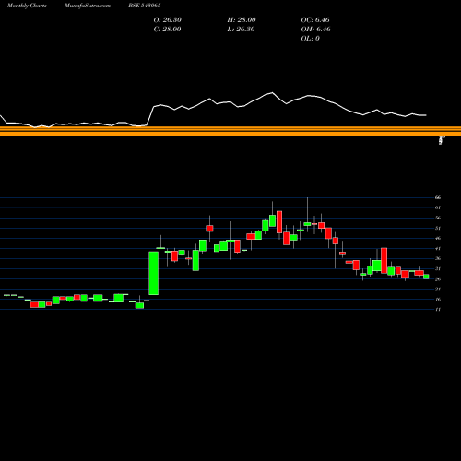
Task: Click the 36 price axis label
Action: coord(438,258)
